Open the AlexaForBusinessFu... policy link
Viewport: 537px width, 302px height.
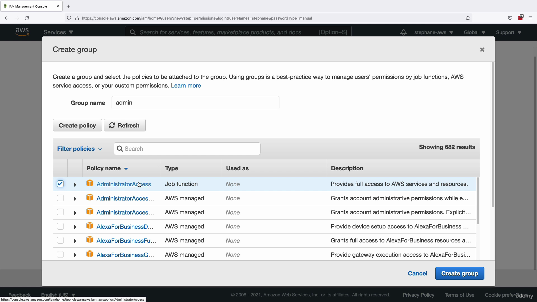[126, 241]
